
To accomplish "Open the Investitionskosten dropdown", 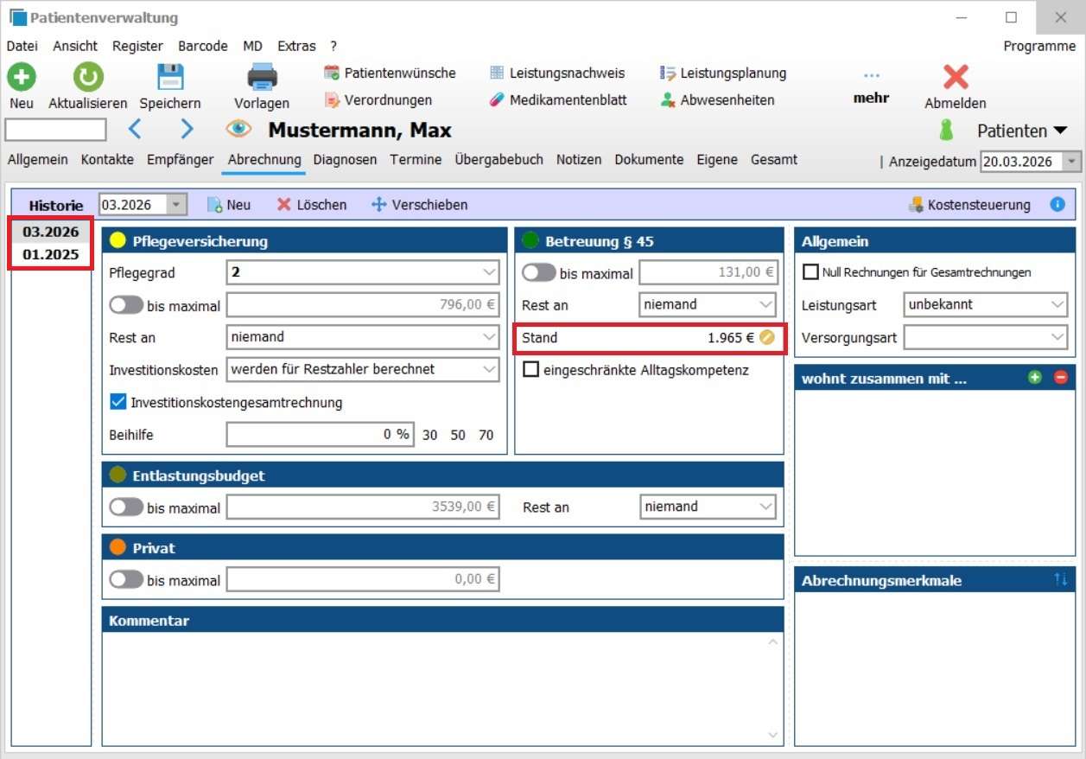I will pyautogui.click(x=487, y=369).
